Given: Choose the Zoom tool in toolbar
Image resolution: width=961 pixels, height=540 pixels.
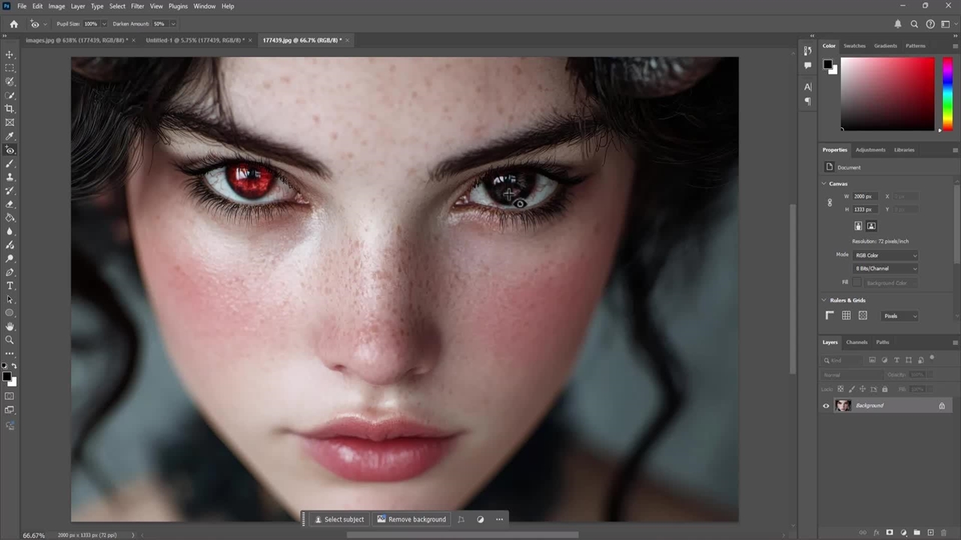Looking at the screenshot, I should (10, 340).
